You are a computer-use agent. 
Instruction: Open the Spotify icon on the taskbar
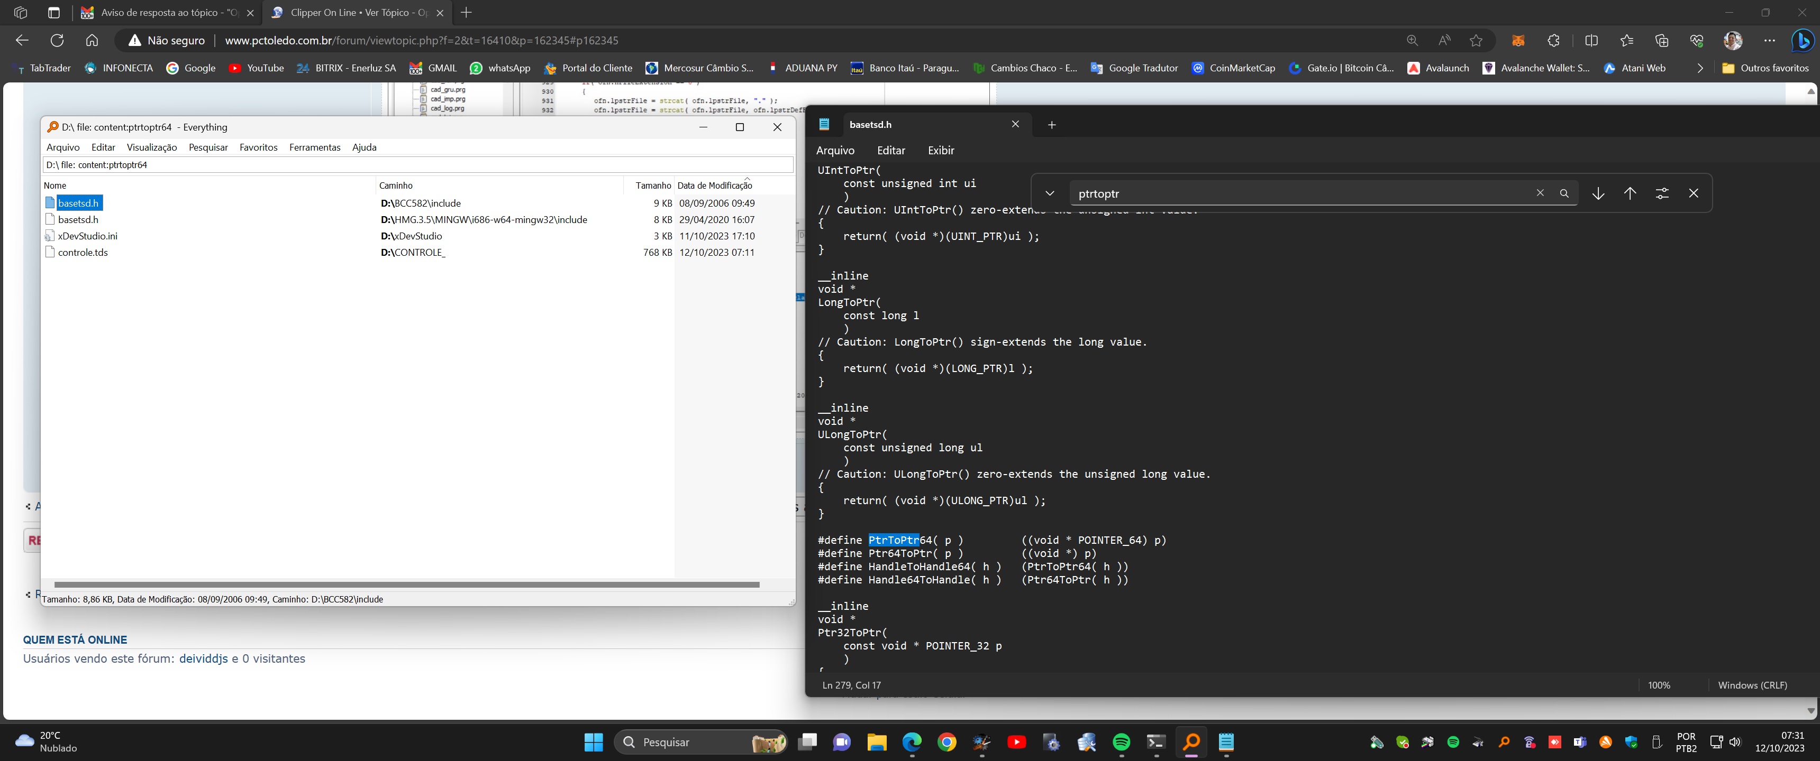pyautogui.click(x=1121, y=742)
